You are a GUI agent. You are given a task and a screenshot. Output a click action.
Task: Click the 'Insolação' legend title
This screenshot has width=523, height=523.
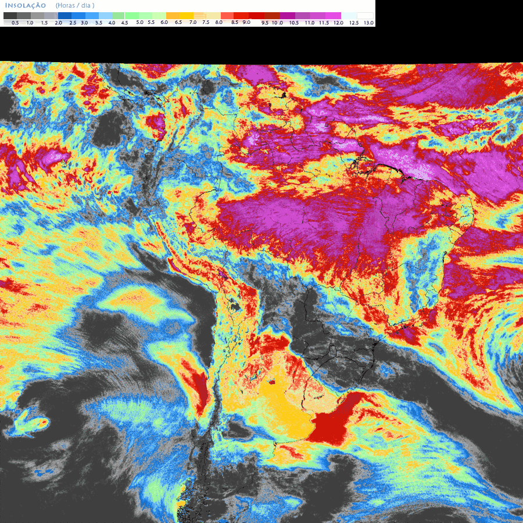pyautogui.click(x=26, y=5)
